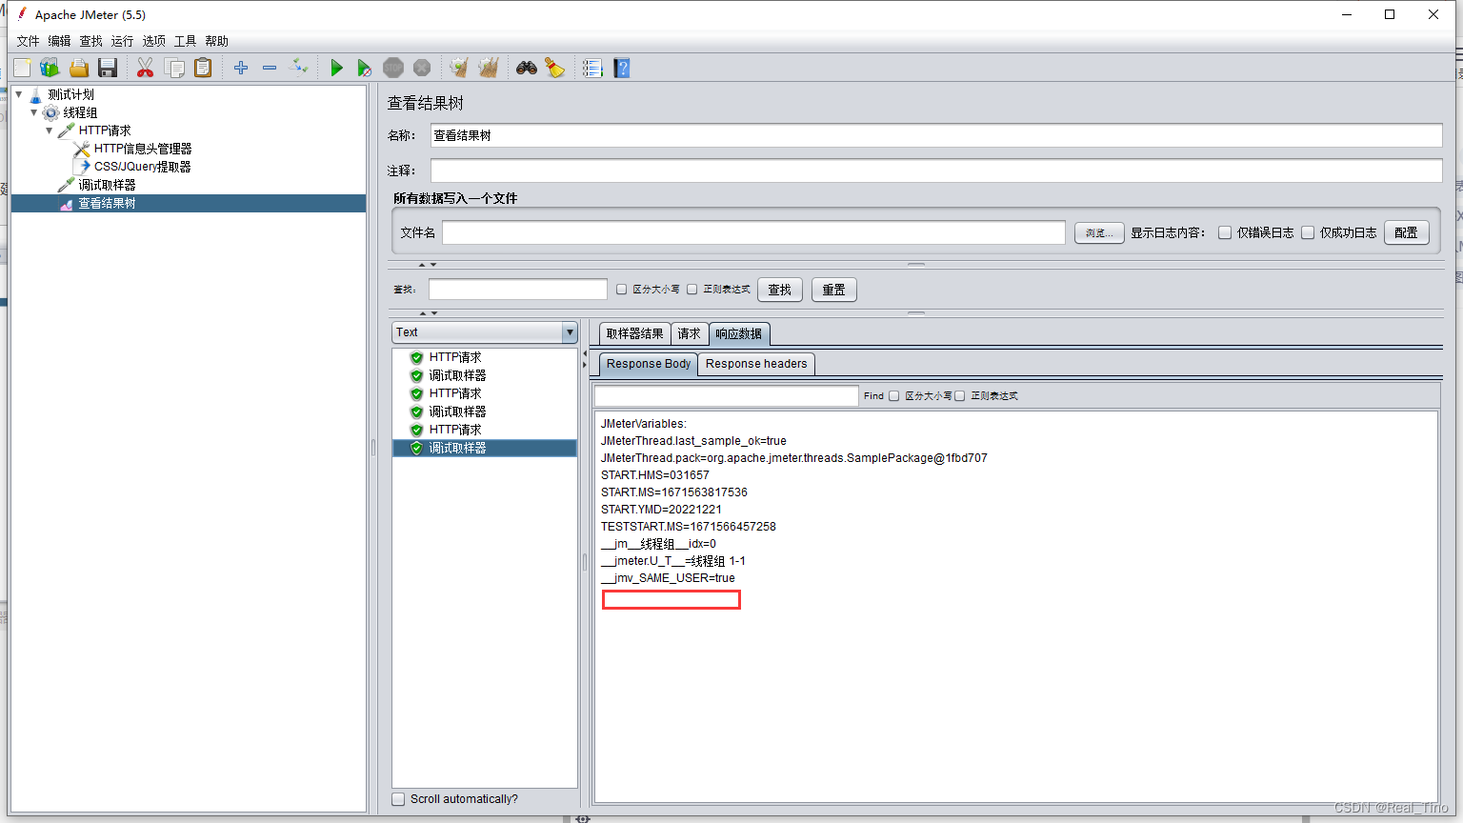1463x823 pixels.
Task: Enable 区分大小写 beside the 查找 button row
Action: point(622,290)
